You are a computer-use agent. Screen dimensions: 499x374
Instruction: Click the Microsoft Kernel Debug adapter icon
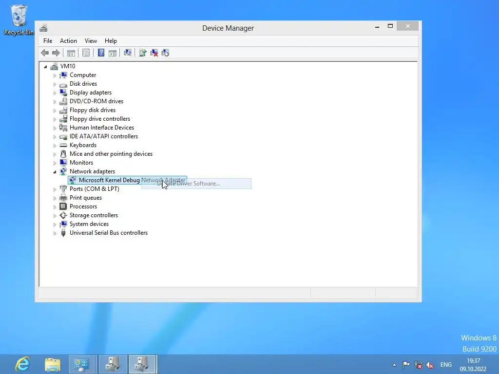[73, 180]
